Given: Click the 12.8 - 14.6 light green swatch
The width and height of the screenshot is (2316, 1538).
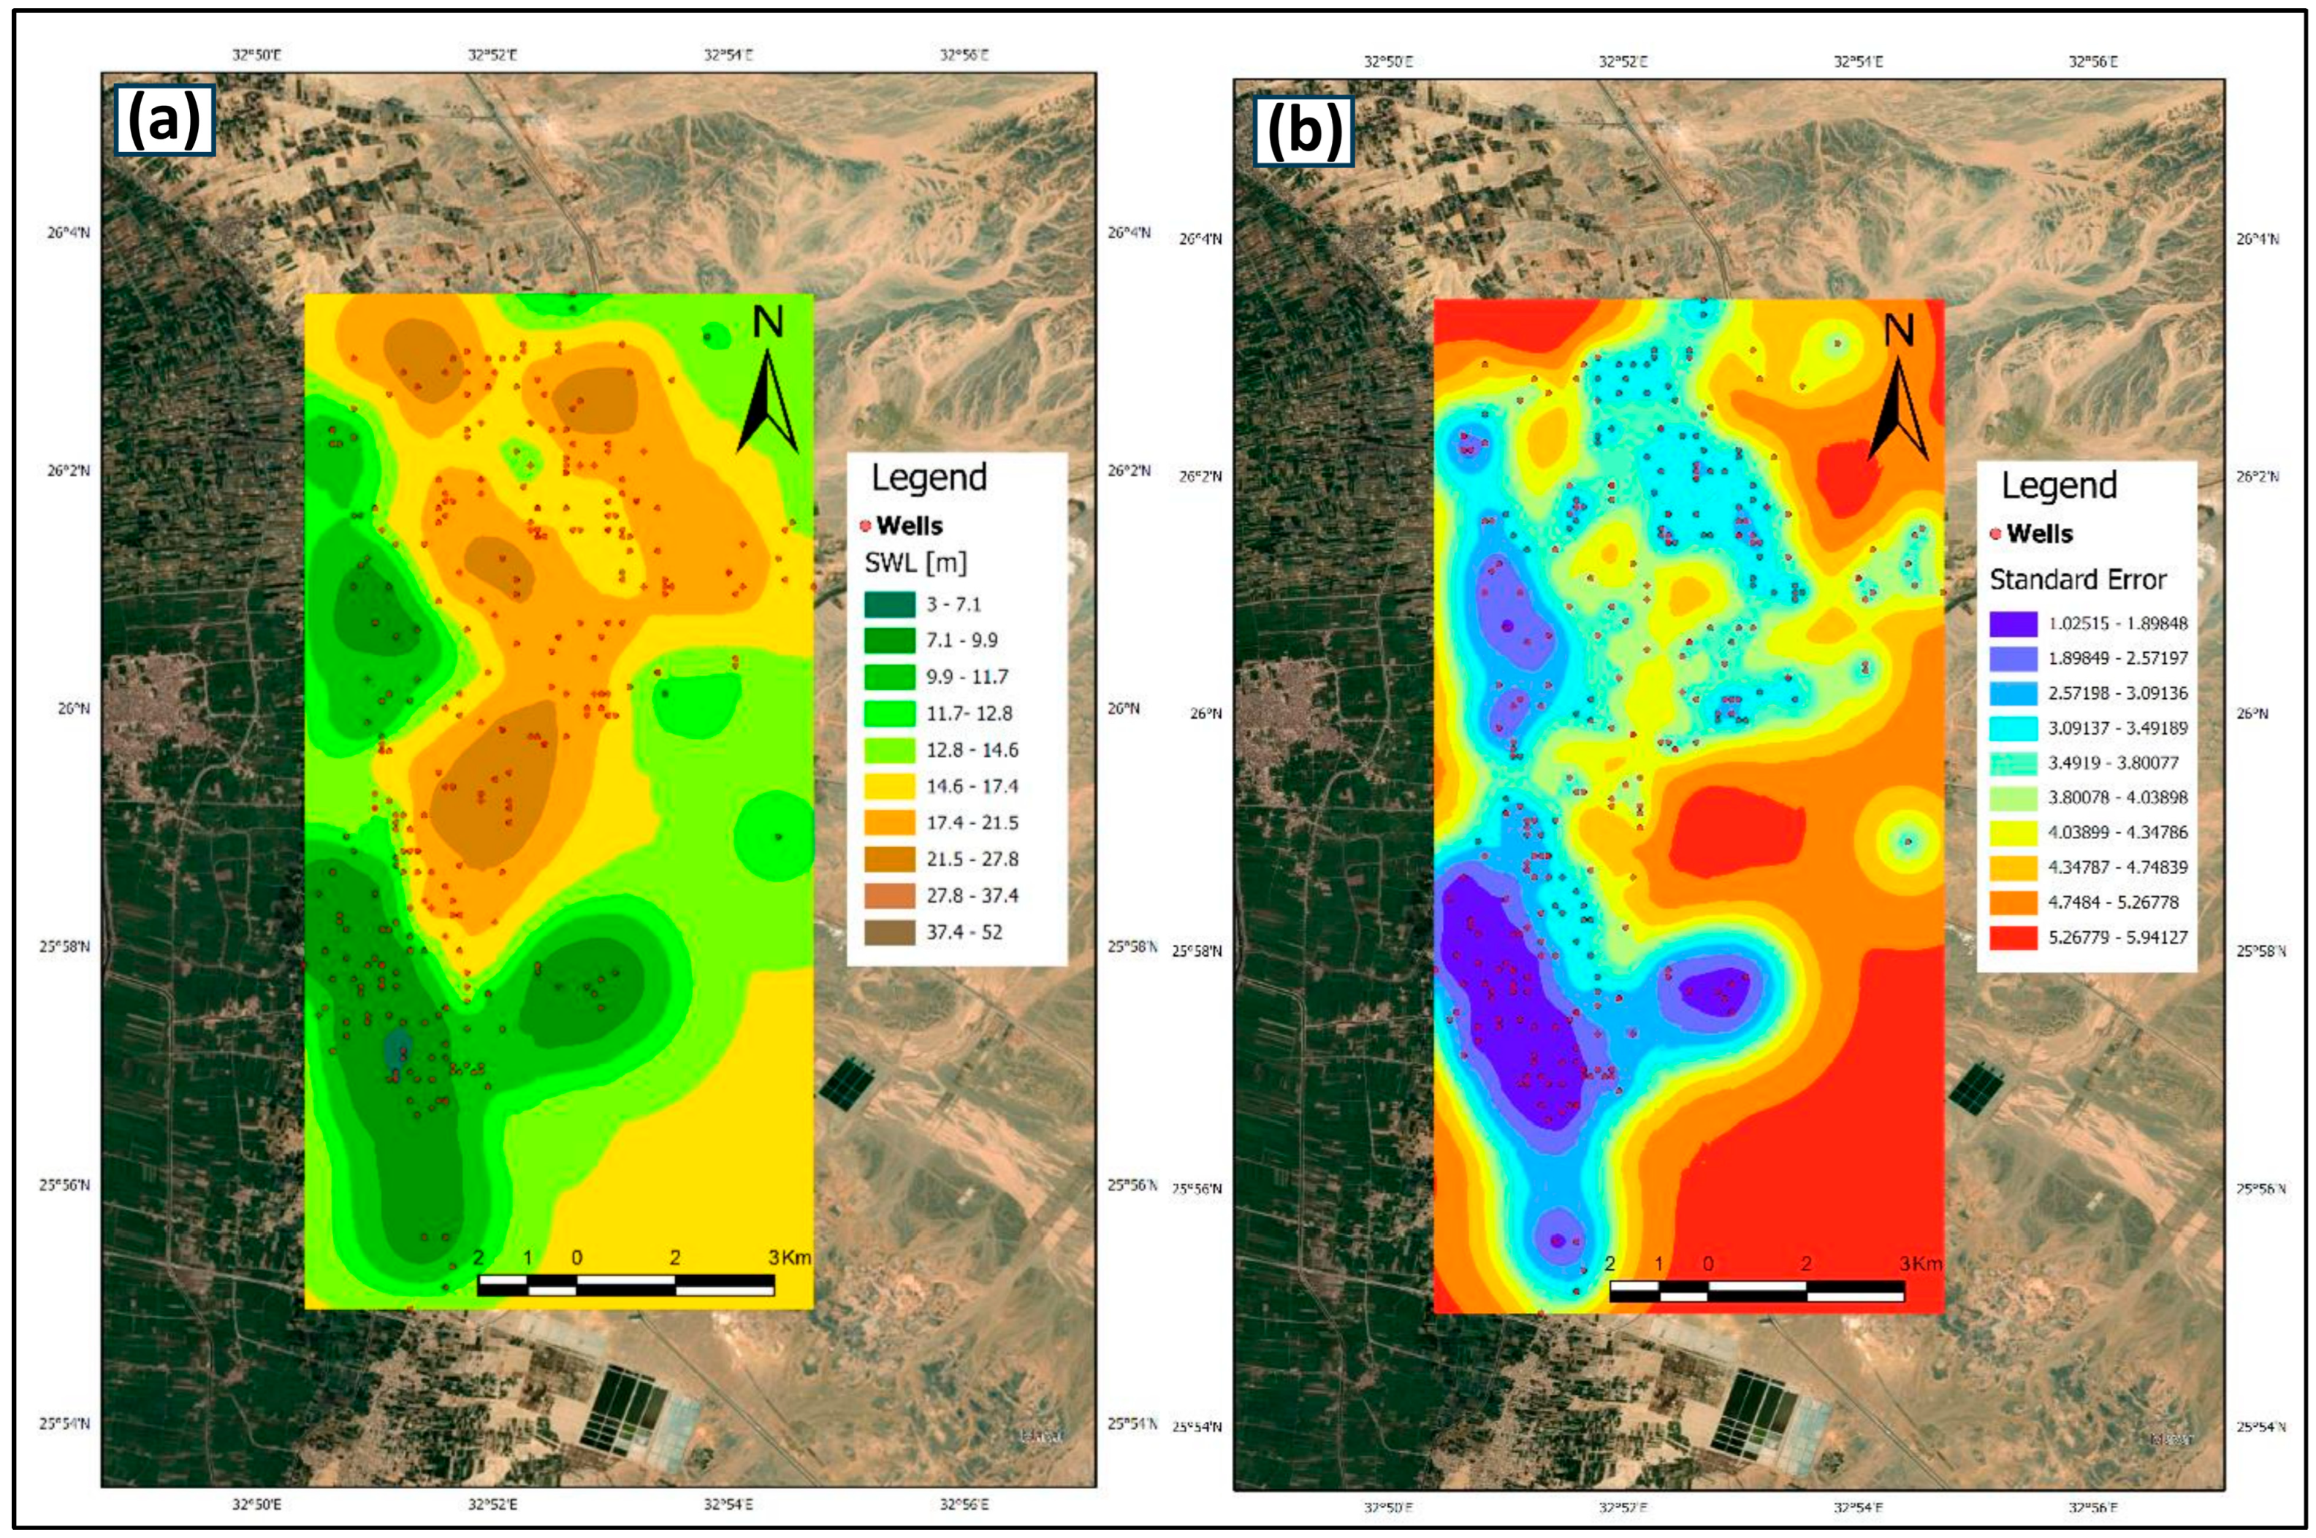Looking at the screenshot, I should click(889, 750).
